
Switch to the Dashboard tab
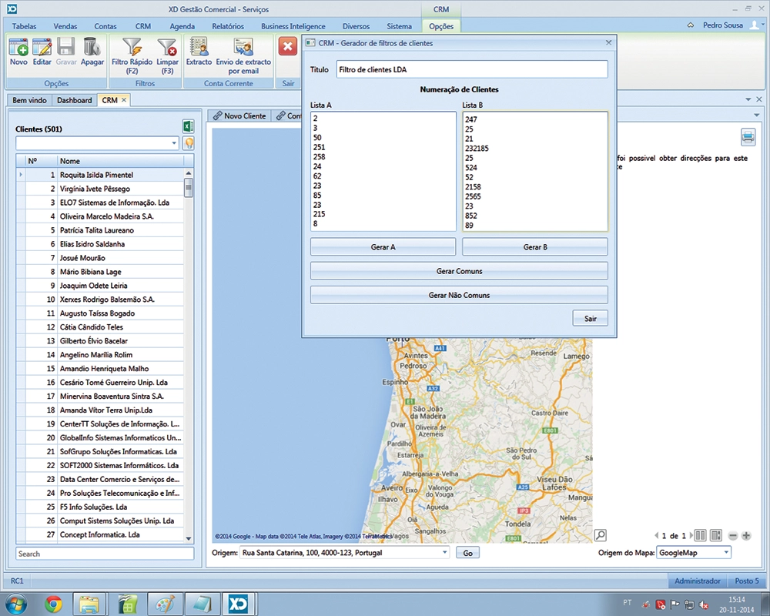coord(74,100)
